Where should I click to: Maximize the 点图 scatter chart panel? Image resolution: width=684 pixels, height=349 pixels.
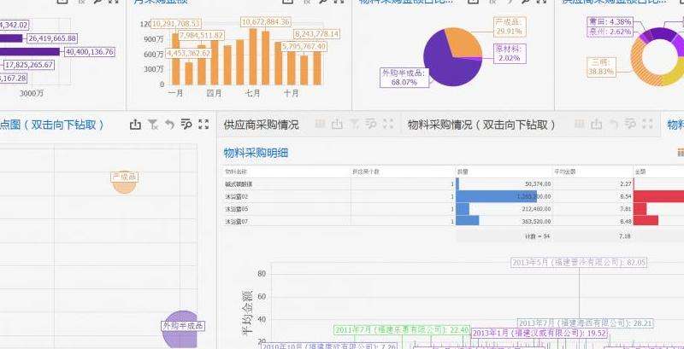pos(203,125)
